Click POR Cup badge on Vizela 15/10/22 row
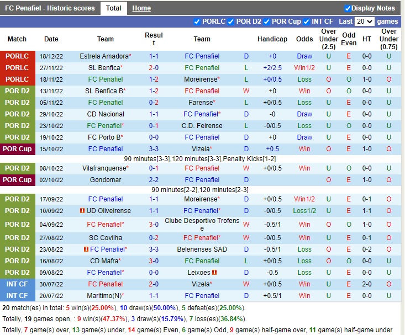 click(x=17, y=149)
